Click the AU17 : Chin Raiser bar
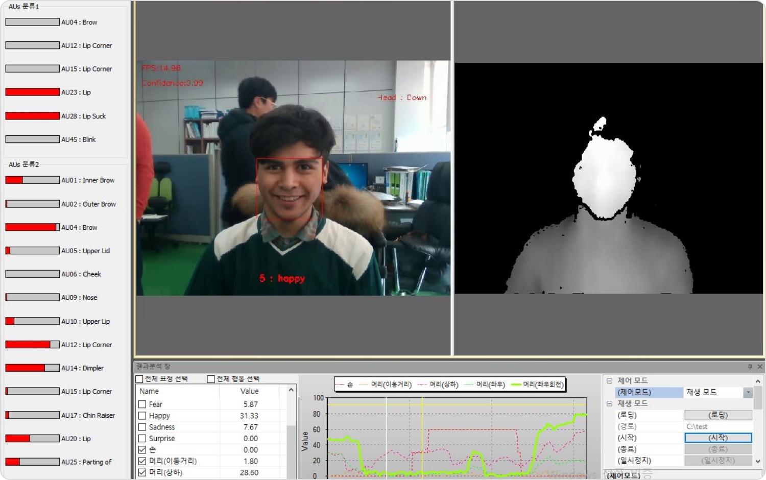Screen dimensions: 766x480 pyautogui.click(x=32, y=415)
